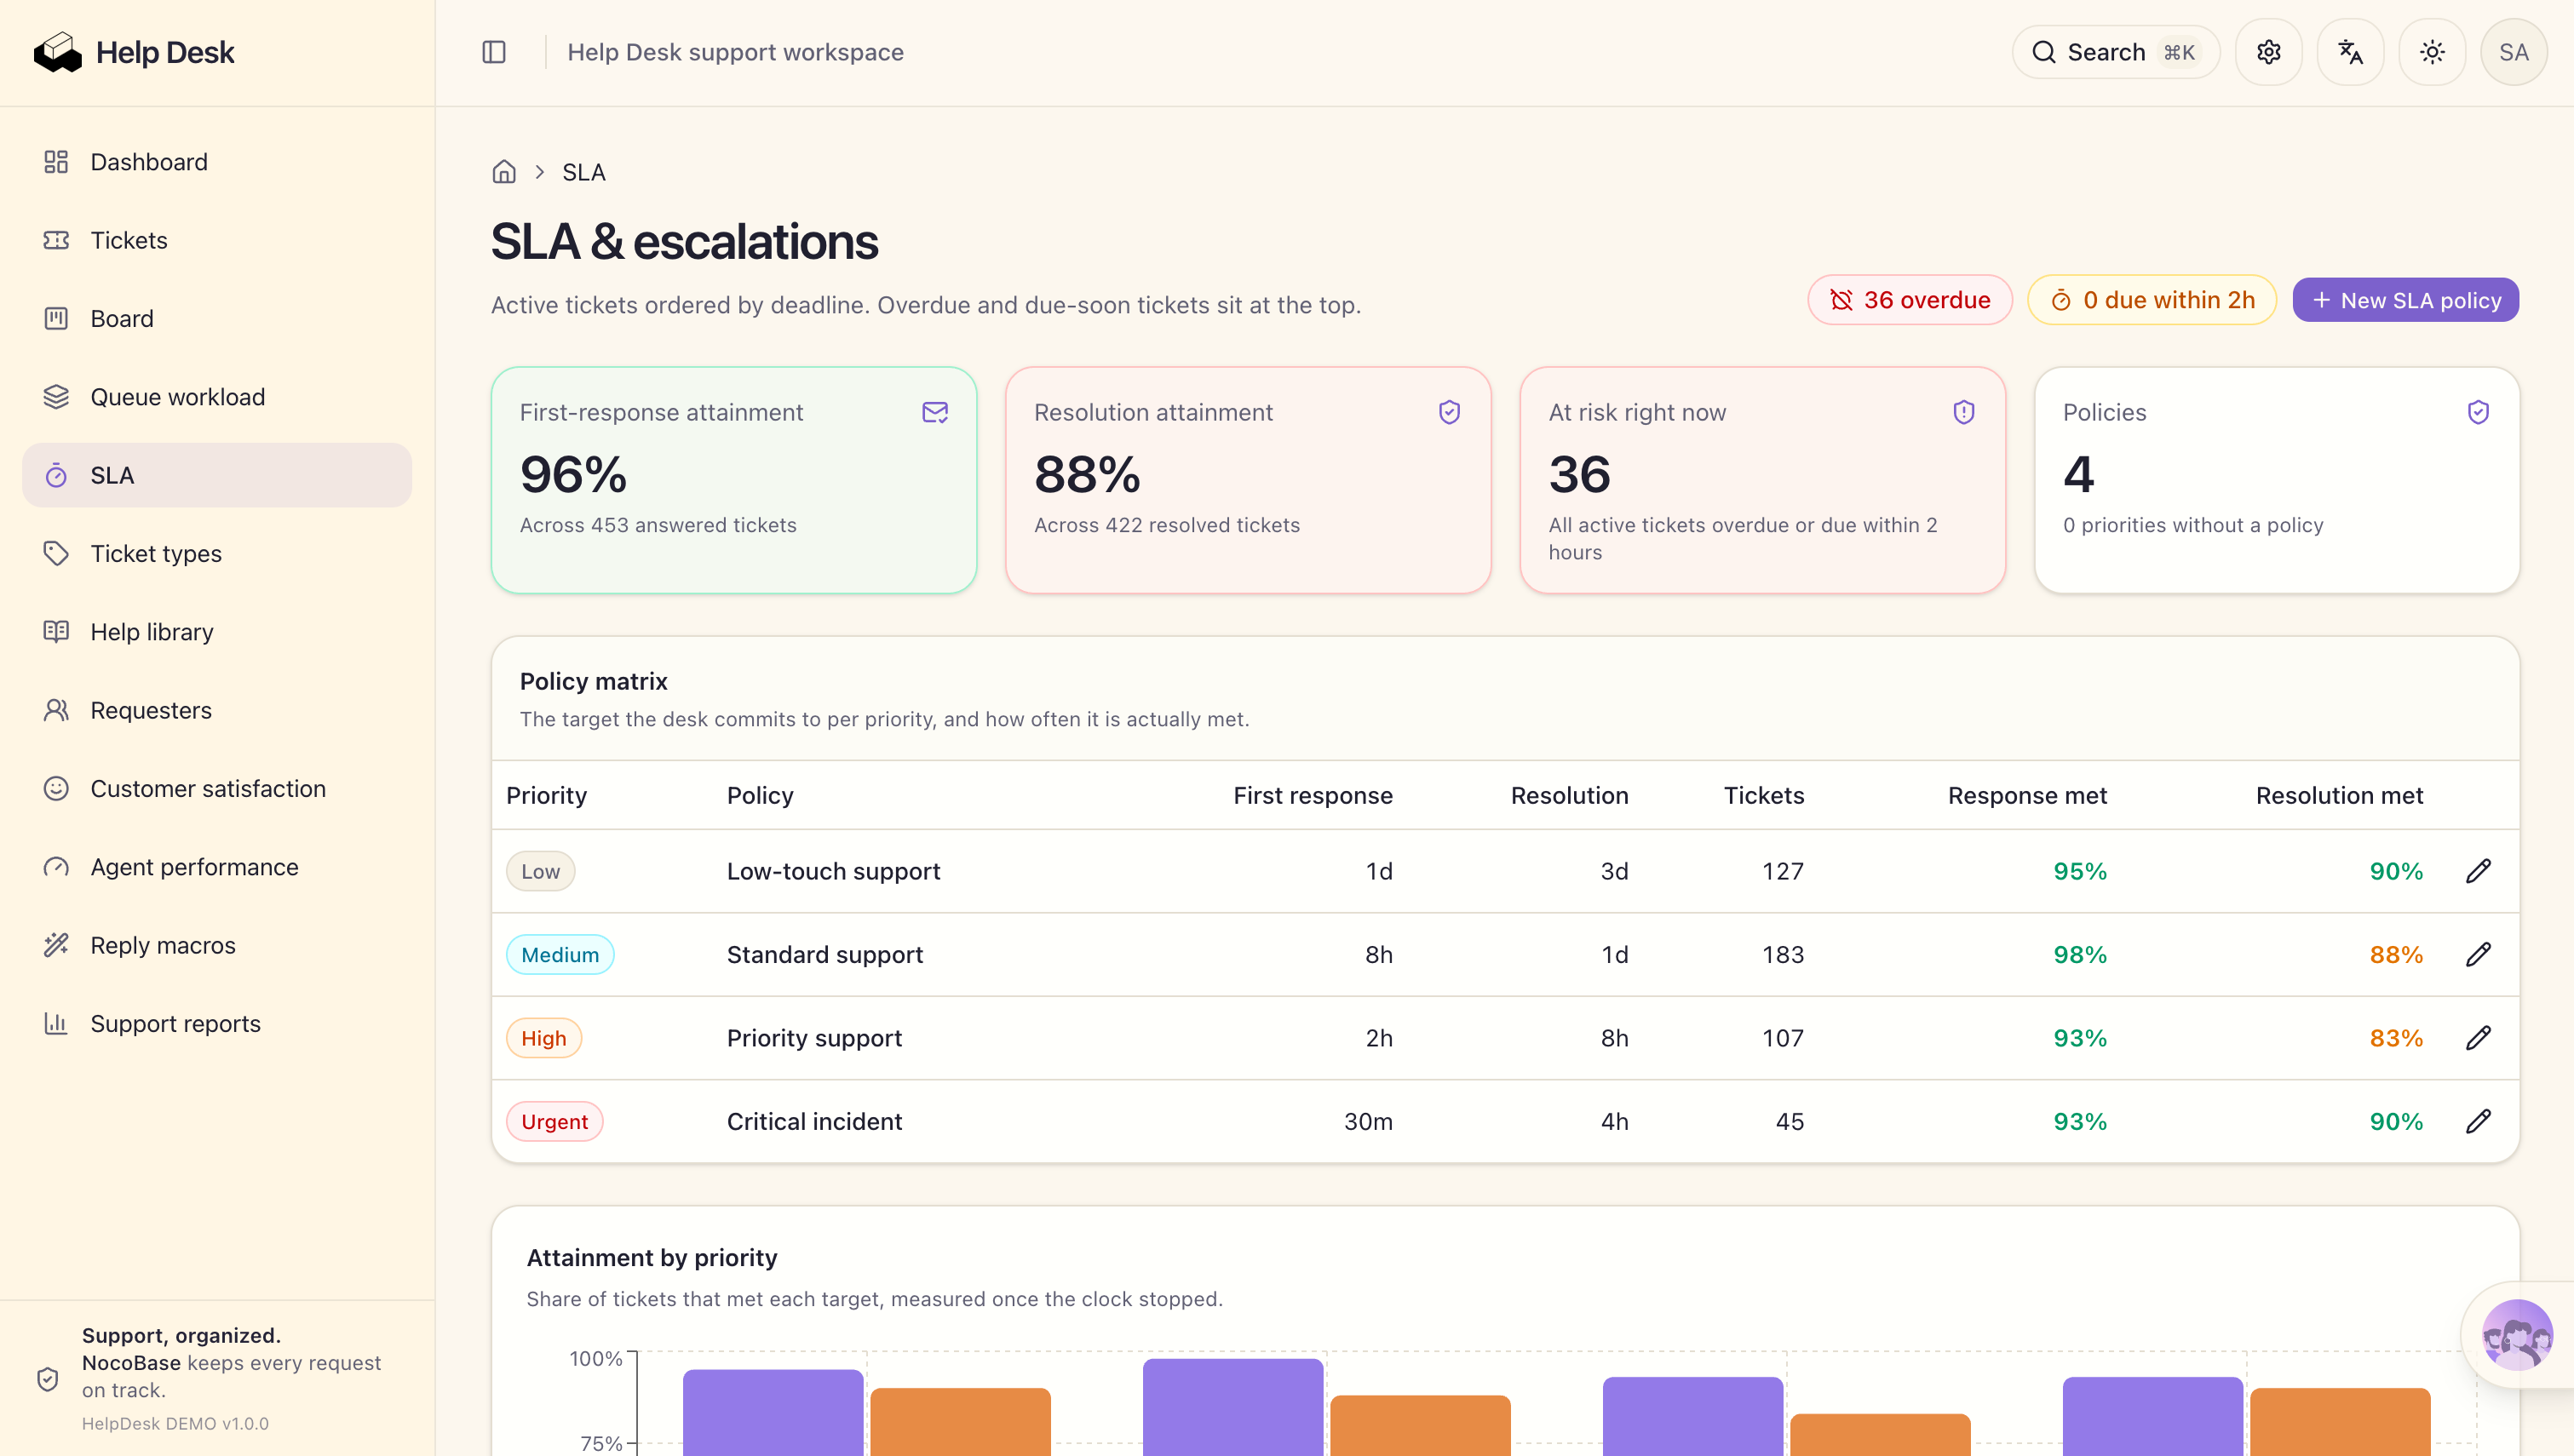Click the Help Desk logo icon
Image resolution: width=2574 pixels, height=1456 pixels.
[57, 52]
